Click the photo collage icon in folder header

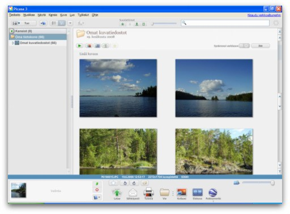(89, 46)
